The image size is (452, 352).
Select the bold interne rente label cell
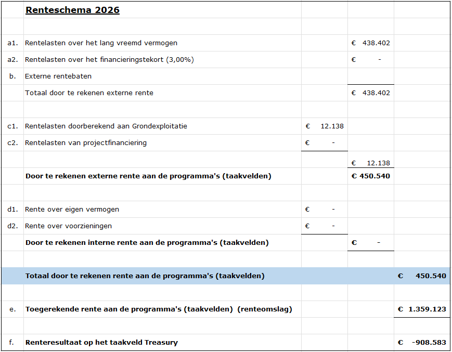147,243
